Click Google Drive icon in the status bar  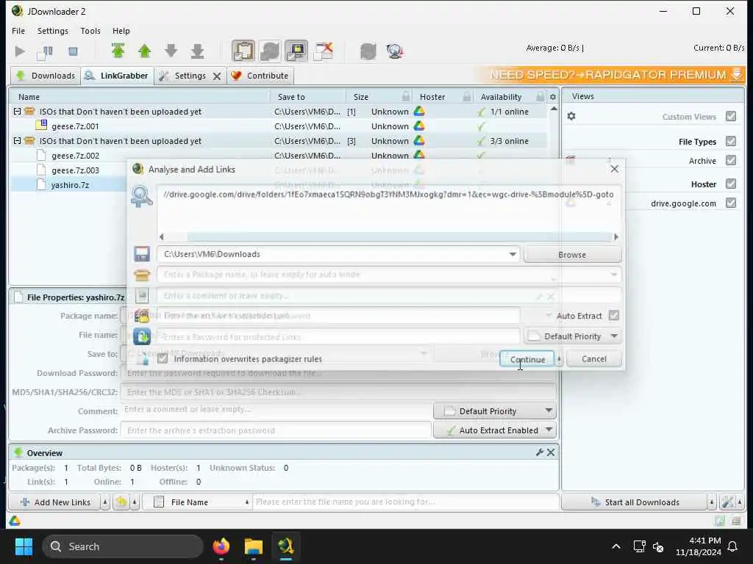coord(15,521)
